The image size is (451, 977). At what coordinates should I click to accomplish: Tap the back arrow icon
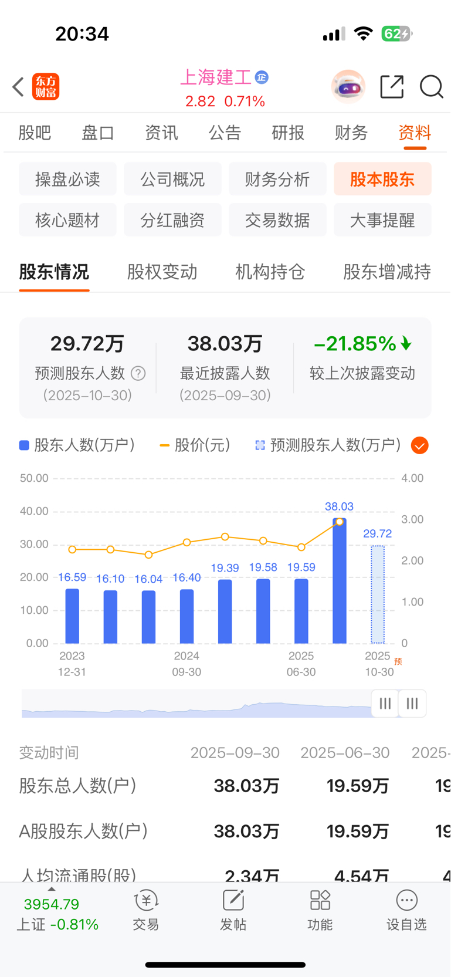pyautogui.click(x=18, y=87)
